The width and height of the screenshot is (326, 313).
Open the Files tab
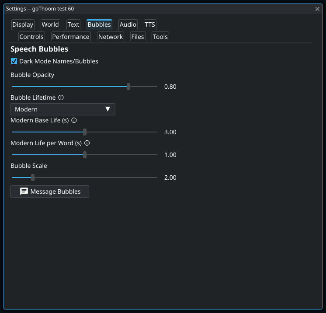pos(137,37)
